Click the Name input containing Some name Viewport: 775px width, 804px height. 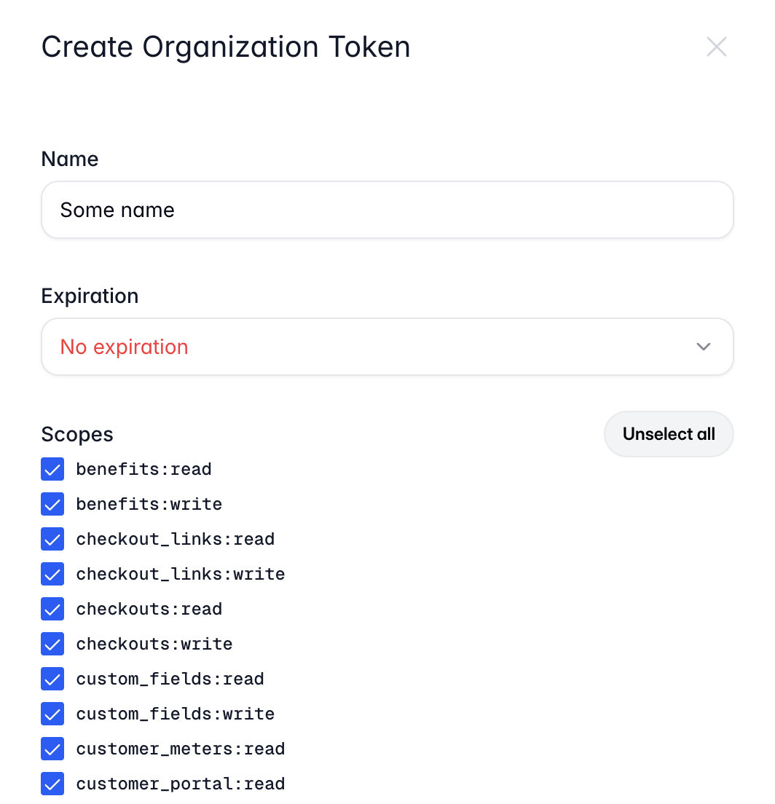(387, 210)
